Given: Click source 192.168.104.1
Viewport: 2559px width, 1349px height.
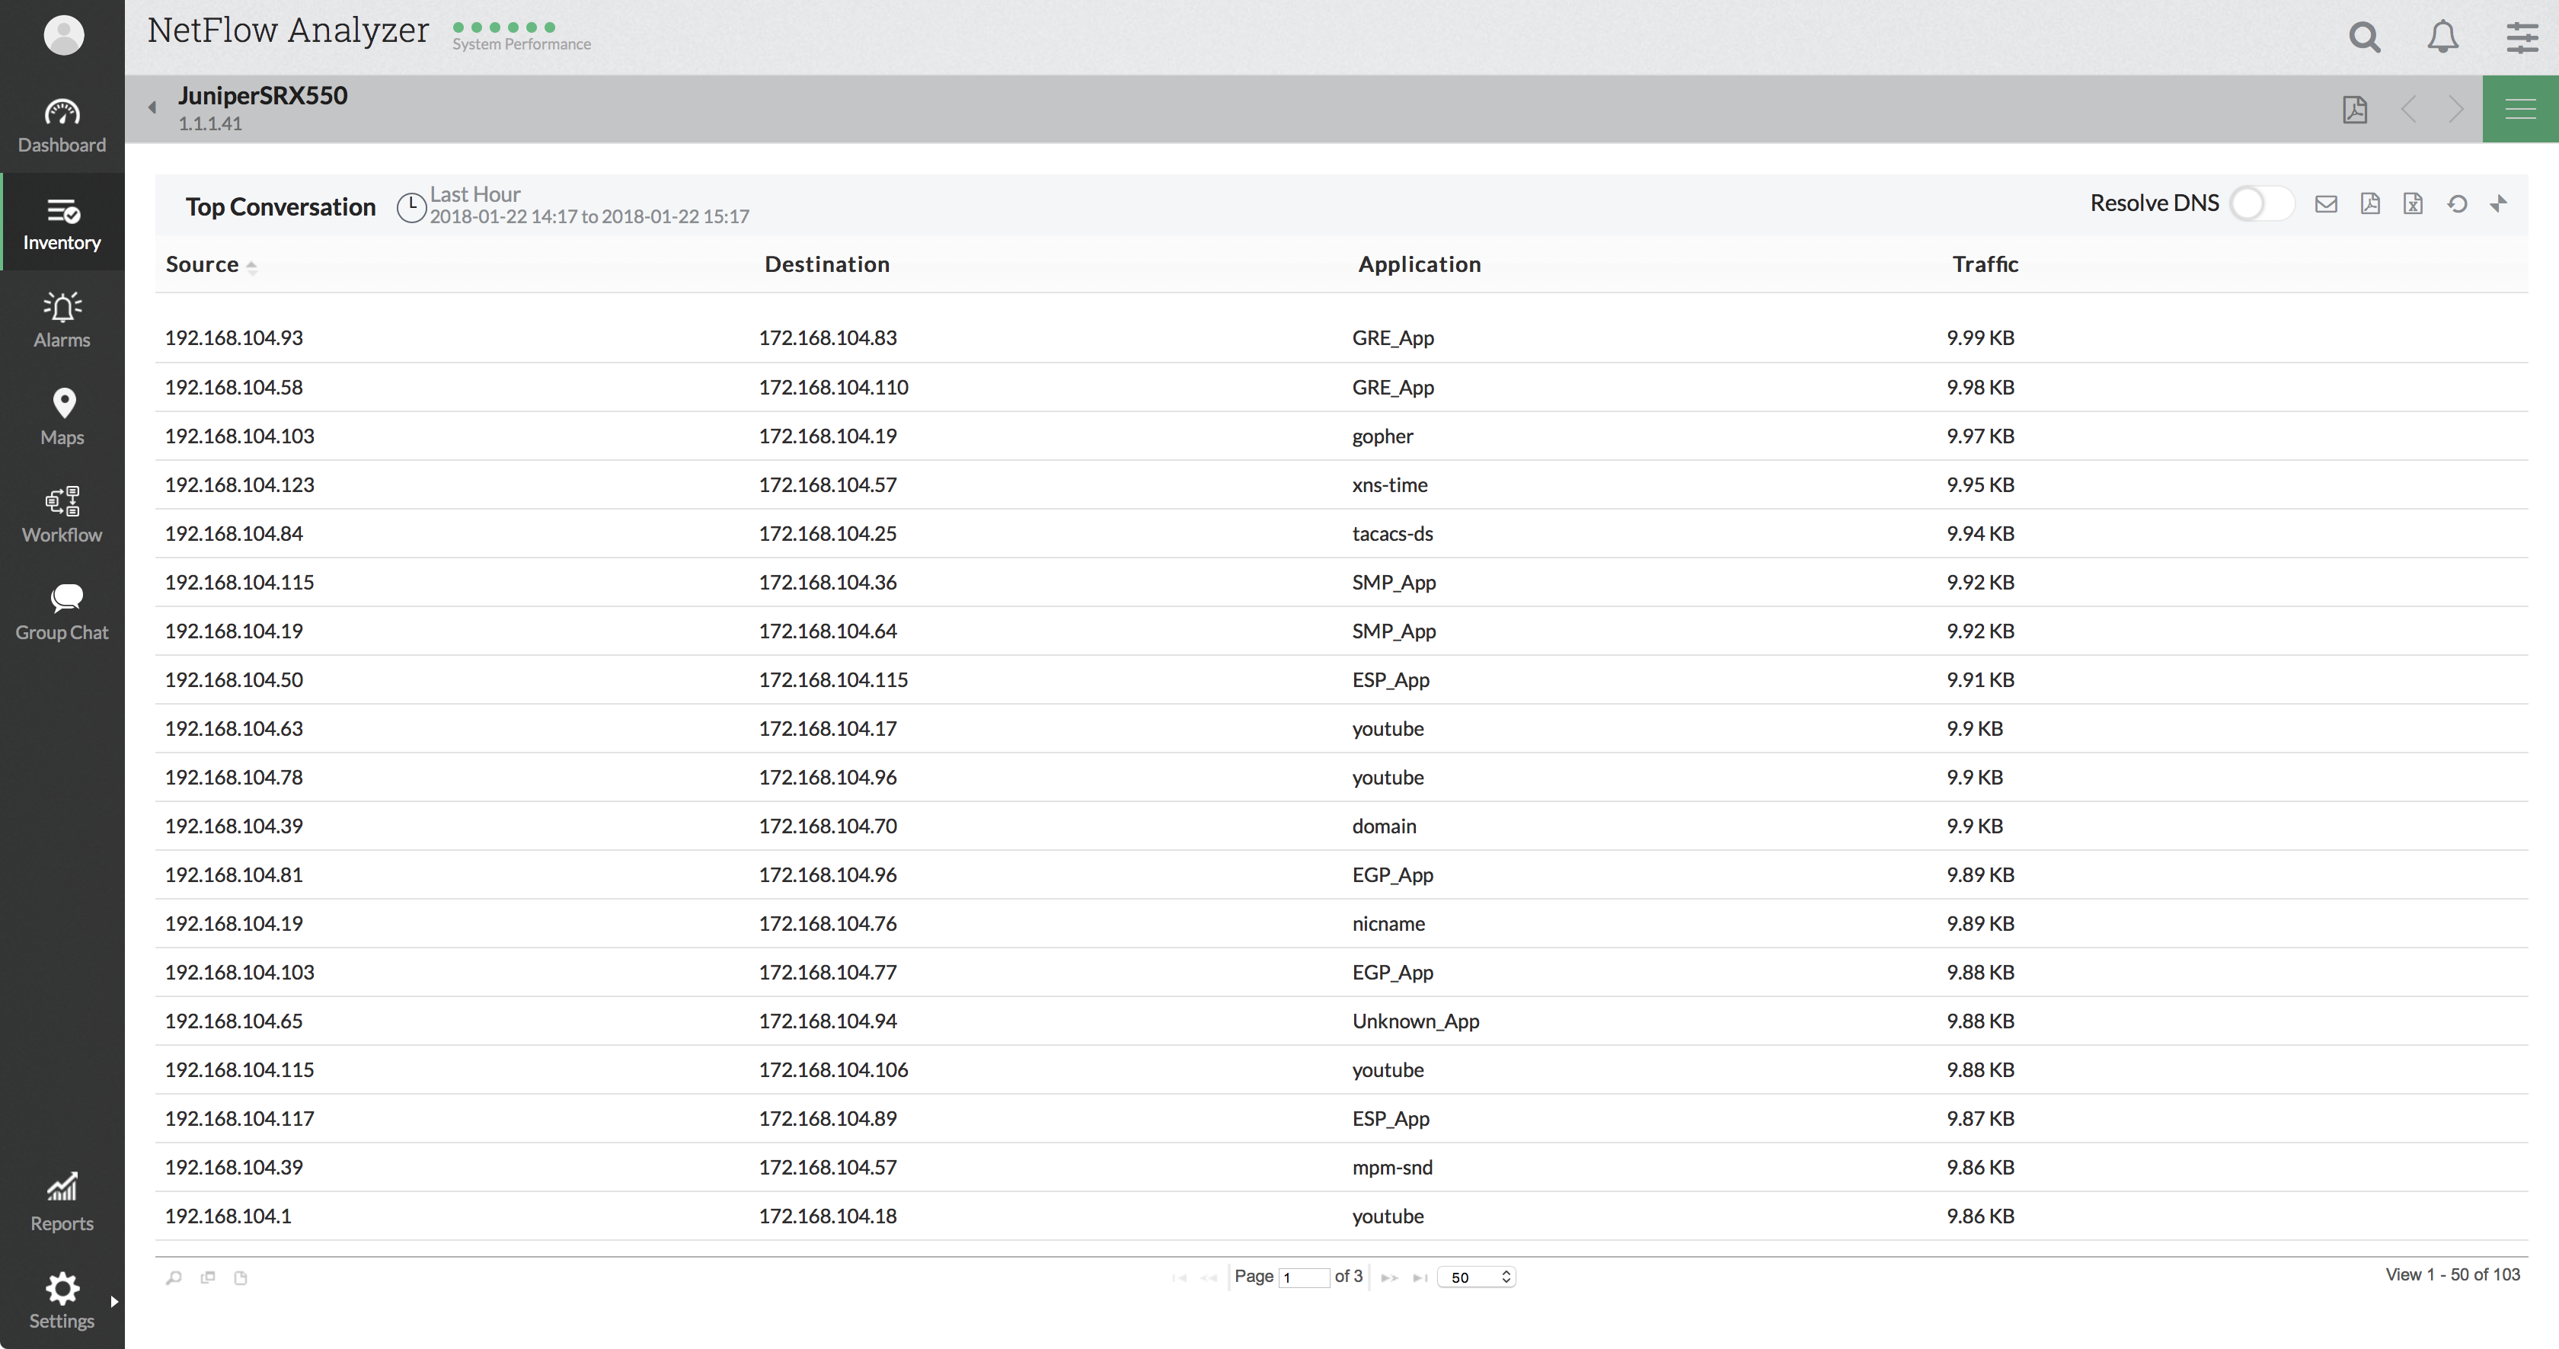Looking at the screenshot, I should pos(228,1216).
